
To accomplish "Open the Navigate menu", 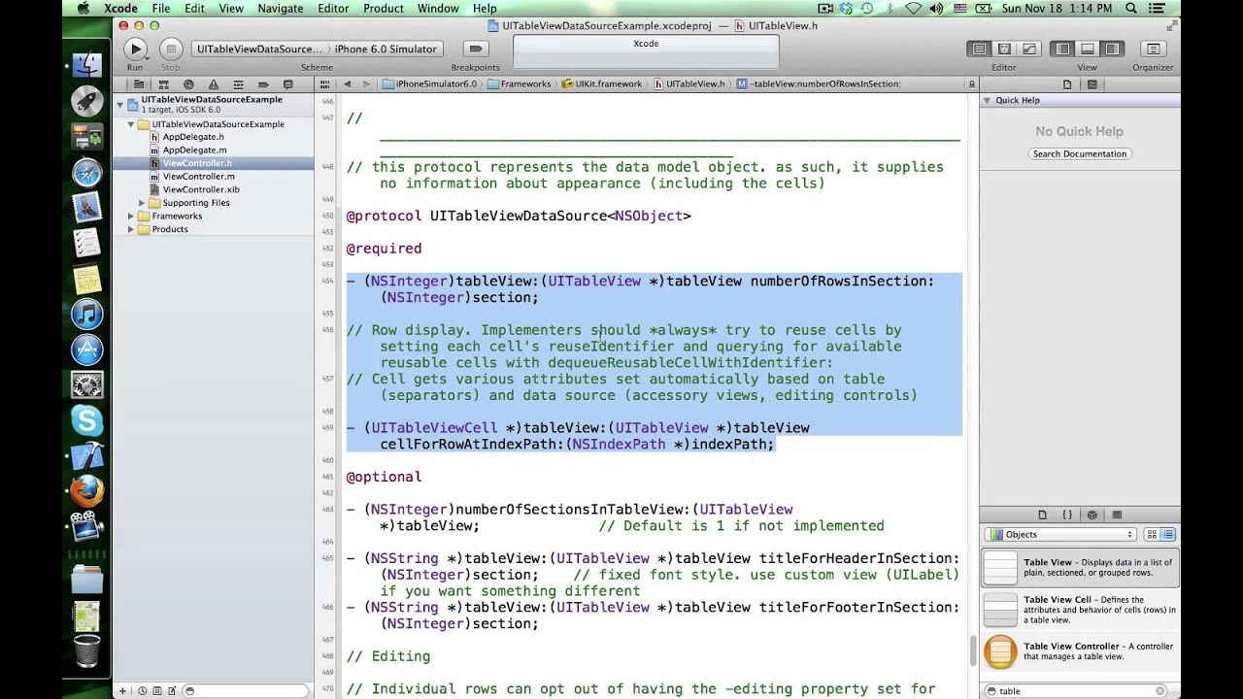I will click(x=281, y=9).
